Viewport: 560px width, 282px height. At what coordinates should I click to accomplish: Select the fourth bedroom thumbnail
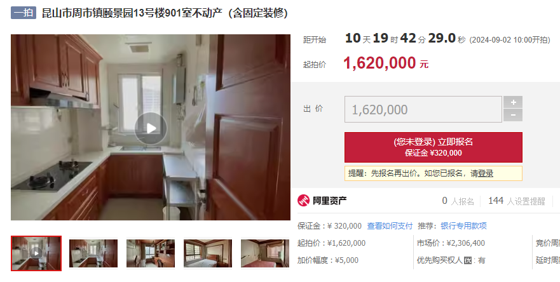coord(208,253)
